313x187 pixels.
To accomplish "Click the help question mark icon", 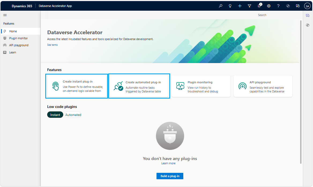I will point(278,6).
